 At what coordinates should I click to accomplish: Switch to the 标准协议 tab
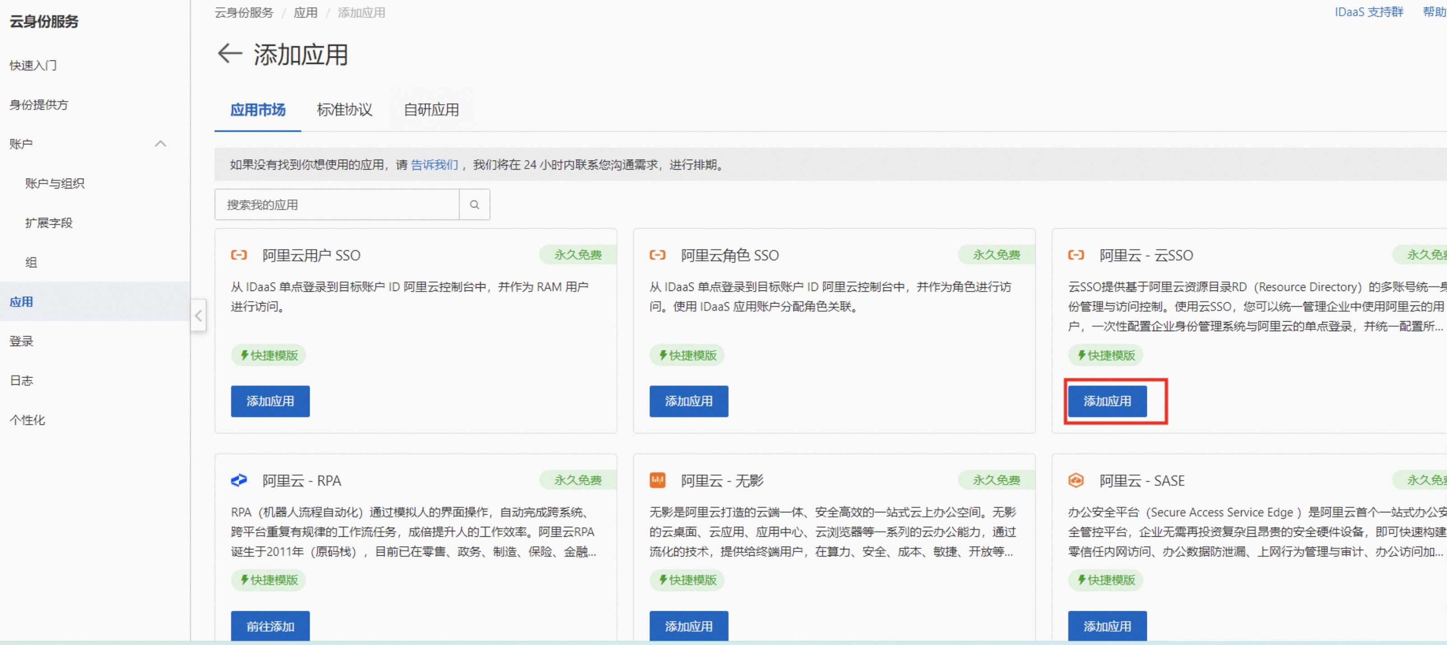[x=344, y=110]
